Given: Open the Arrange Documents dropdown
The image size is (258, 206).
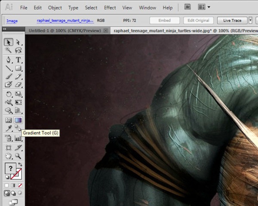Looking at the screenshot, I should pos(204,7).
